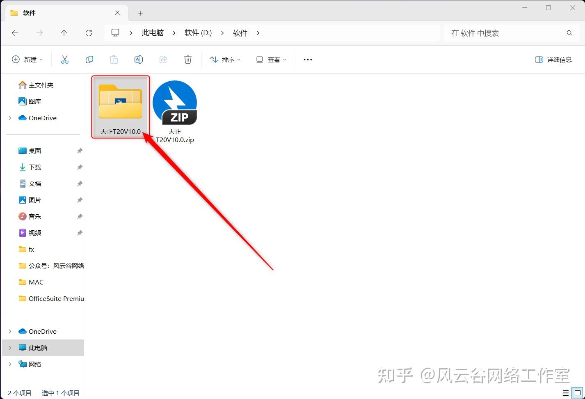
Task: Open the 排序 sort dropdown
Action: [225, 59]
